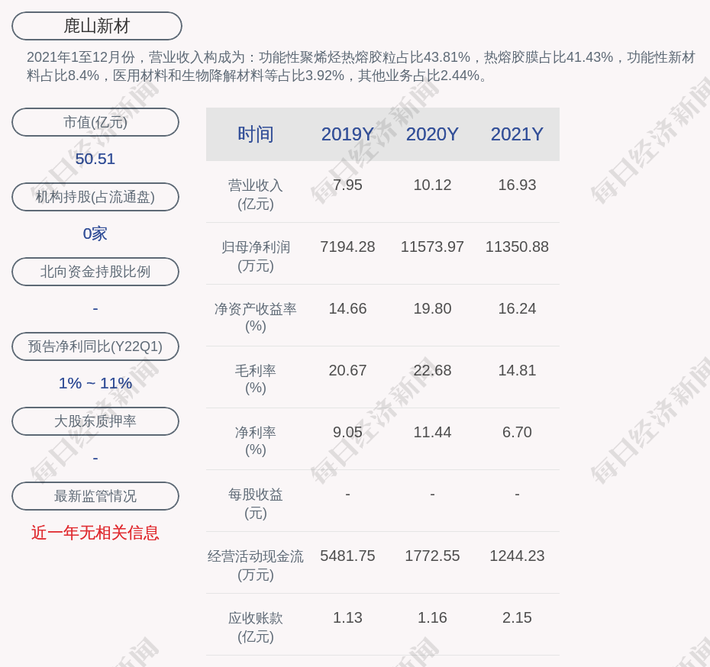This screenshot has height=667, width=710.
Task: Click the 每股收益(元) row label
Action: 256,504
